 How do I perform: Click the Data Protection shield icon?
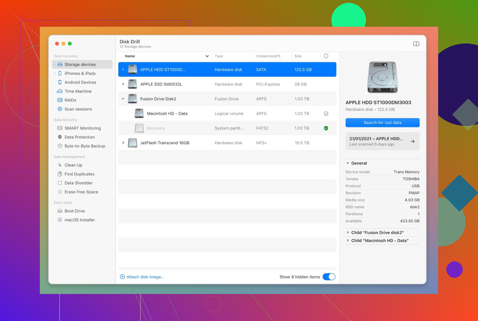(x=60, y=137)
